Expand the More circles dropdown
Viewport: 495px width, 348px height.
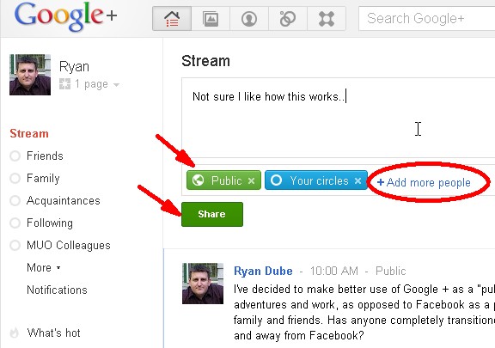click(x=44, y=267)
